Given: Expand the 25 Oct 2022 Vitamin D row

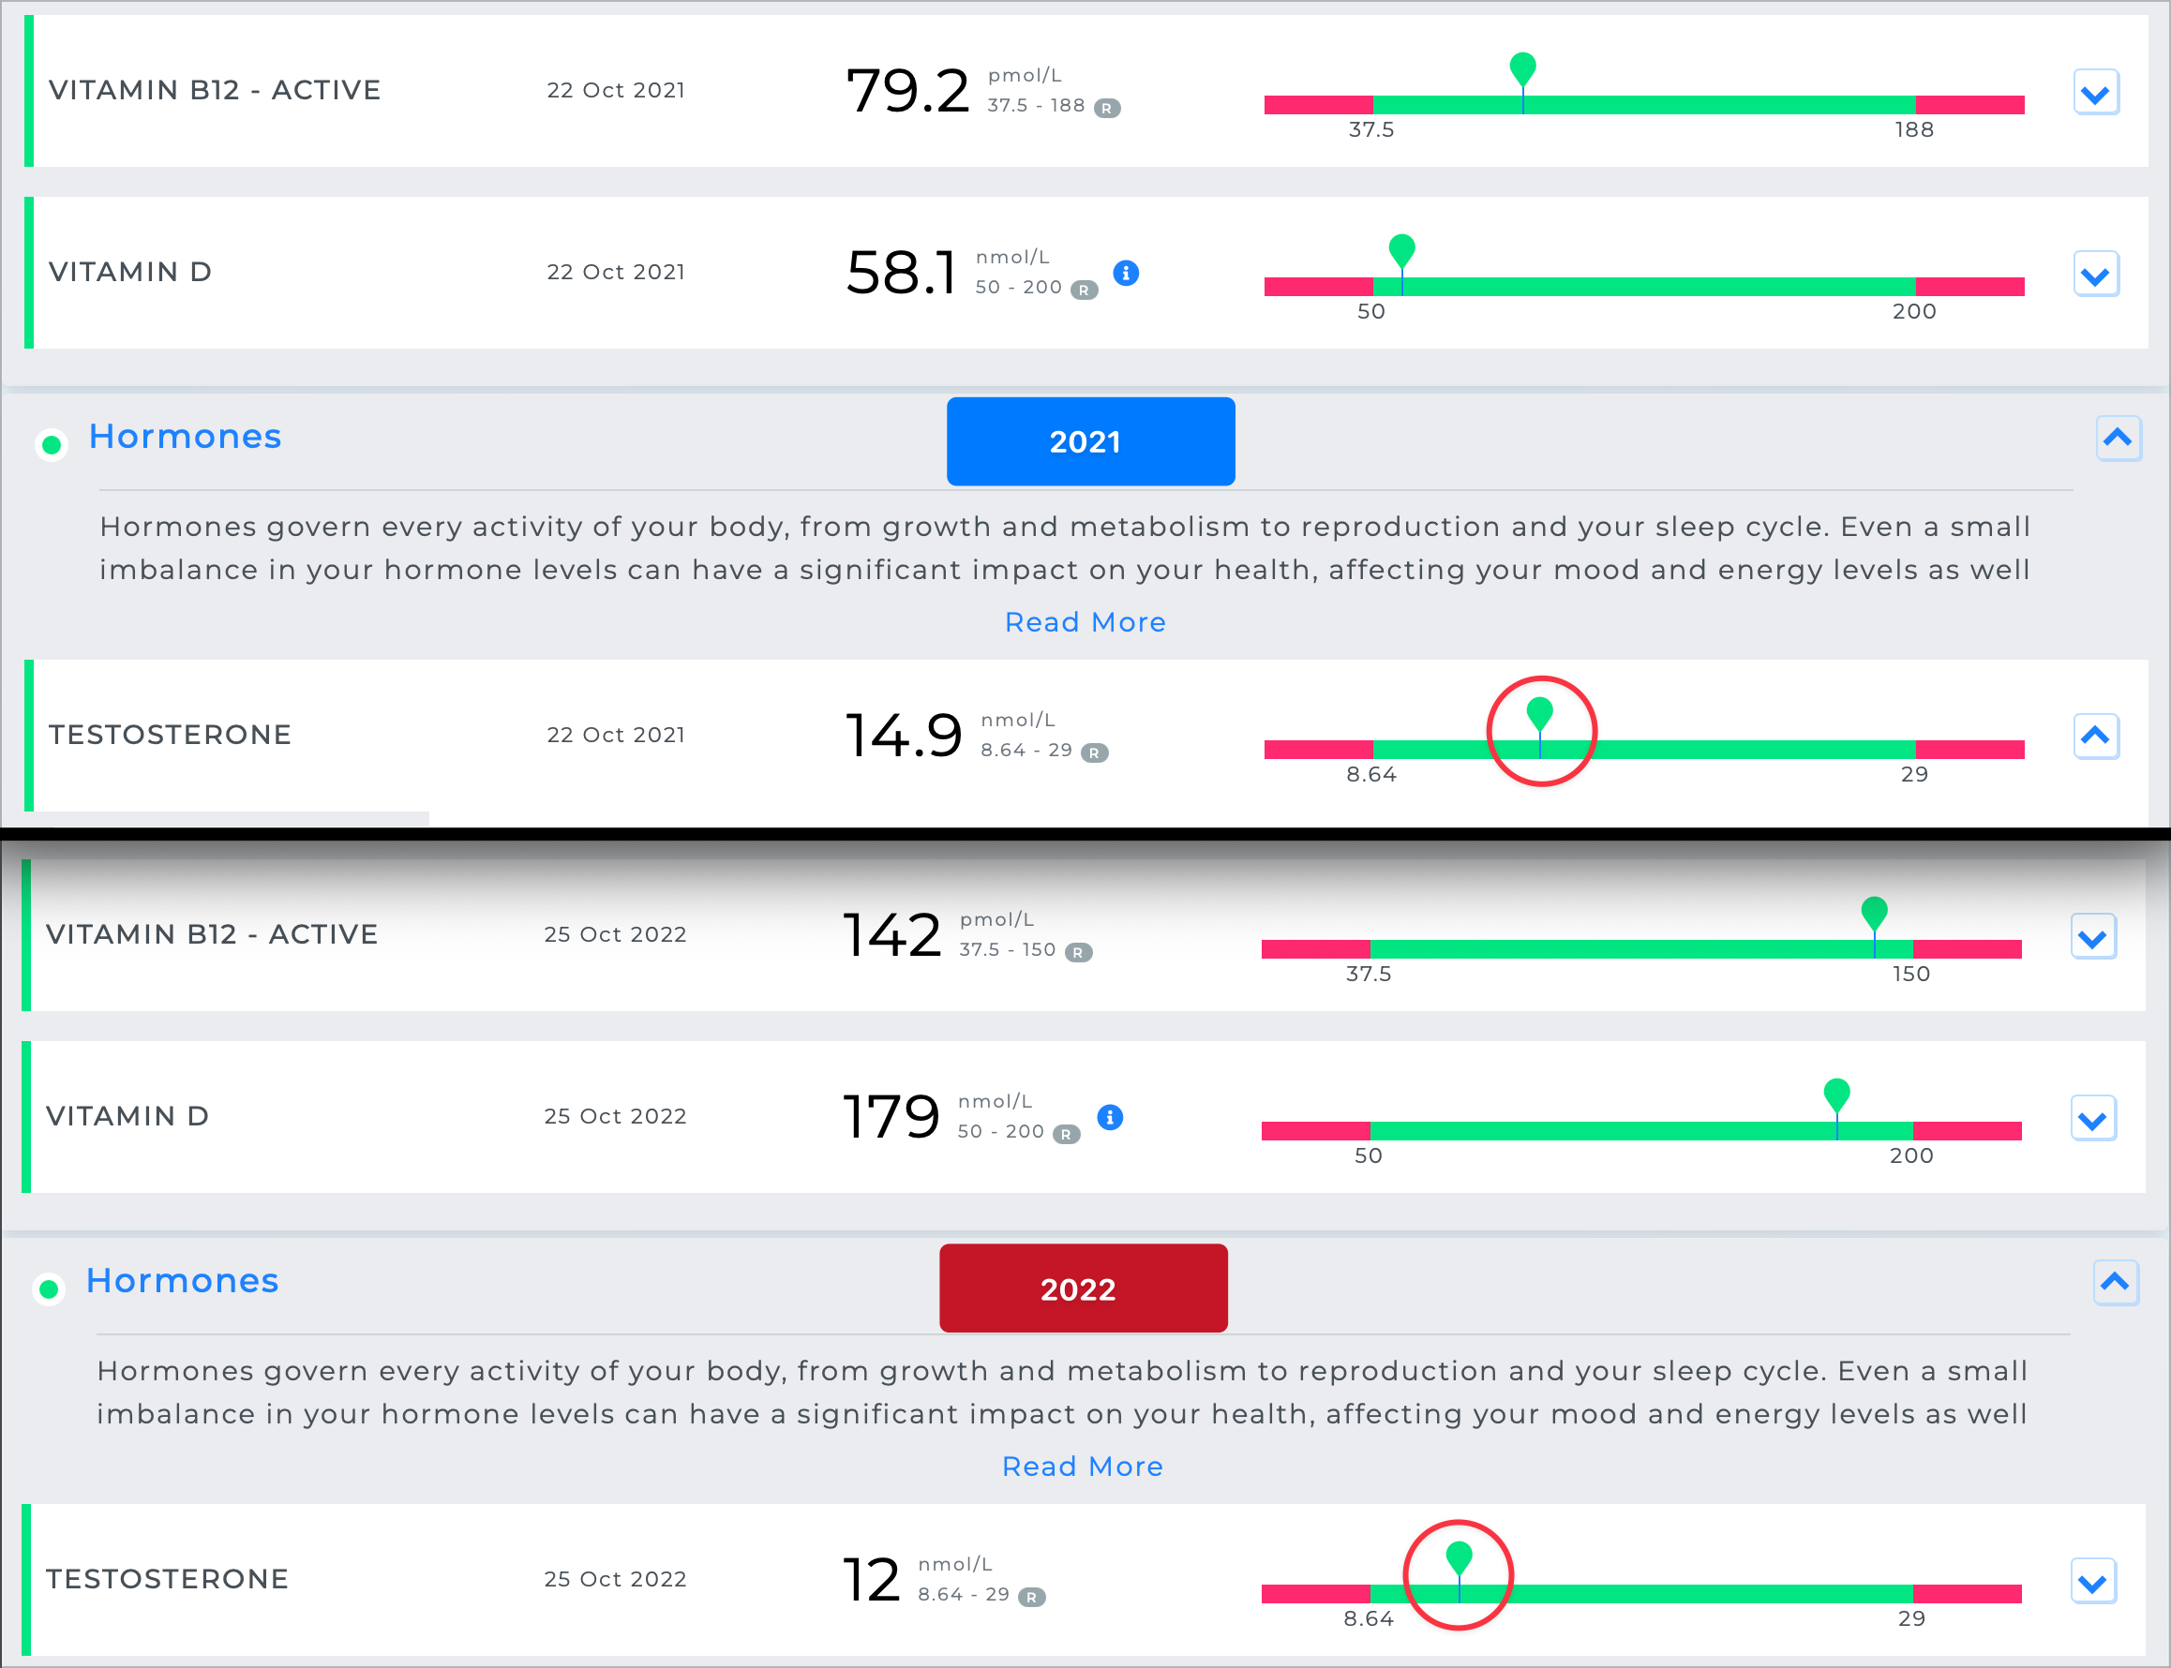Looking at the screenshot, I should [x=2092, y=1120].
